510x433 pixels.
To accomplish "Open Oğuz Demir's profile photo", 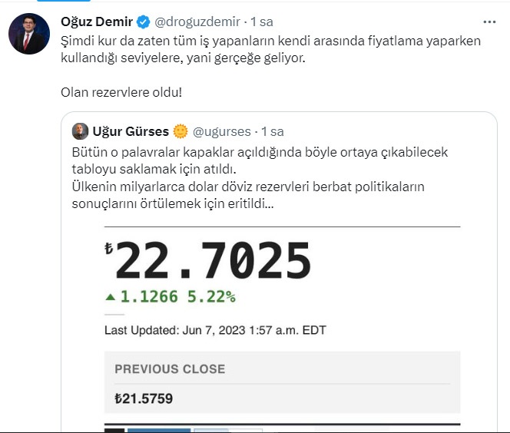I will (29, 34).
